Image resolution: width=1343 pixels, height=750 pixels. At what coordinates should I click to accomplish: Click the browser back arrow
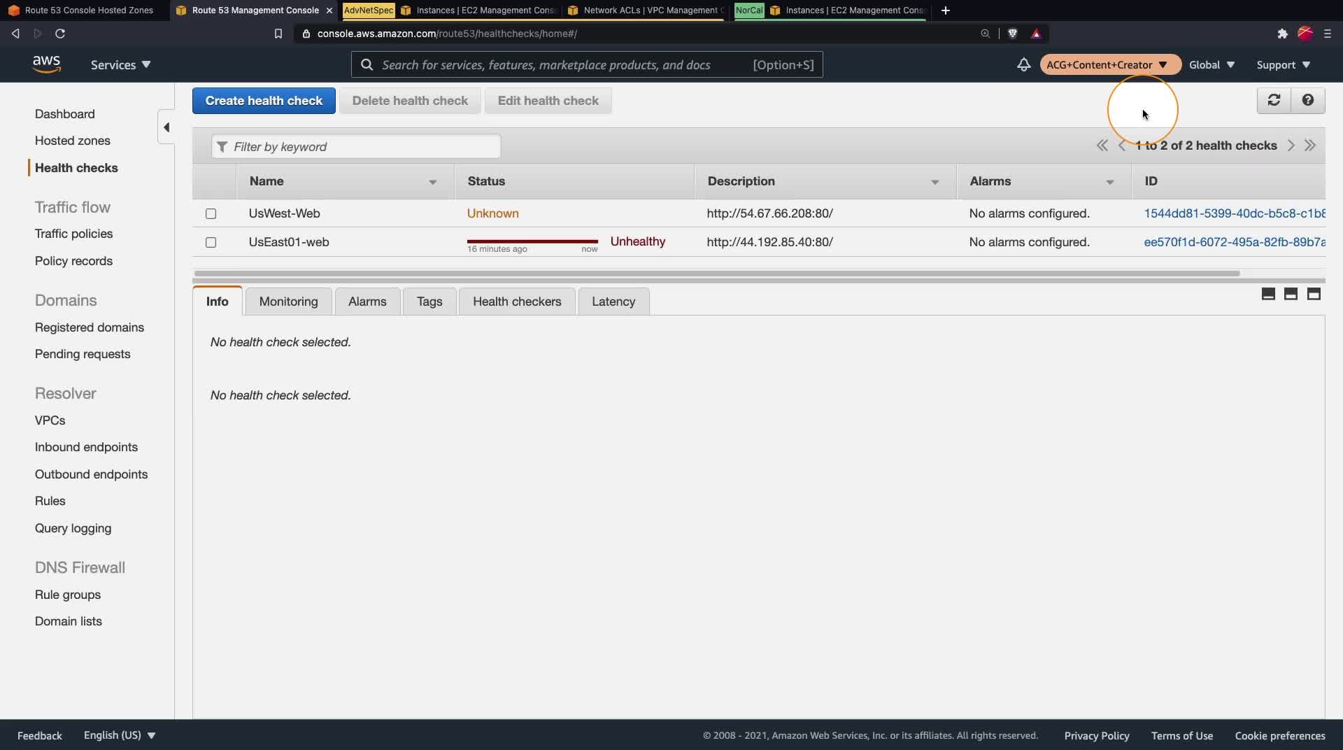tap(15, 34)
